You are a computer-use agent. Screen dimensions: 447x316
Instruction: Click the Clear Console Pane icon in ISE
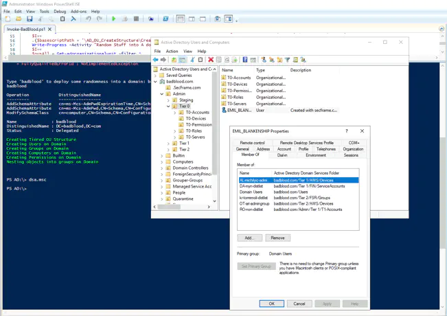point(73,19)
